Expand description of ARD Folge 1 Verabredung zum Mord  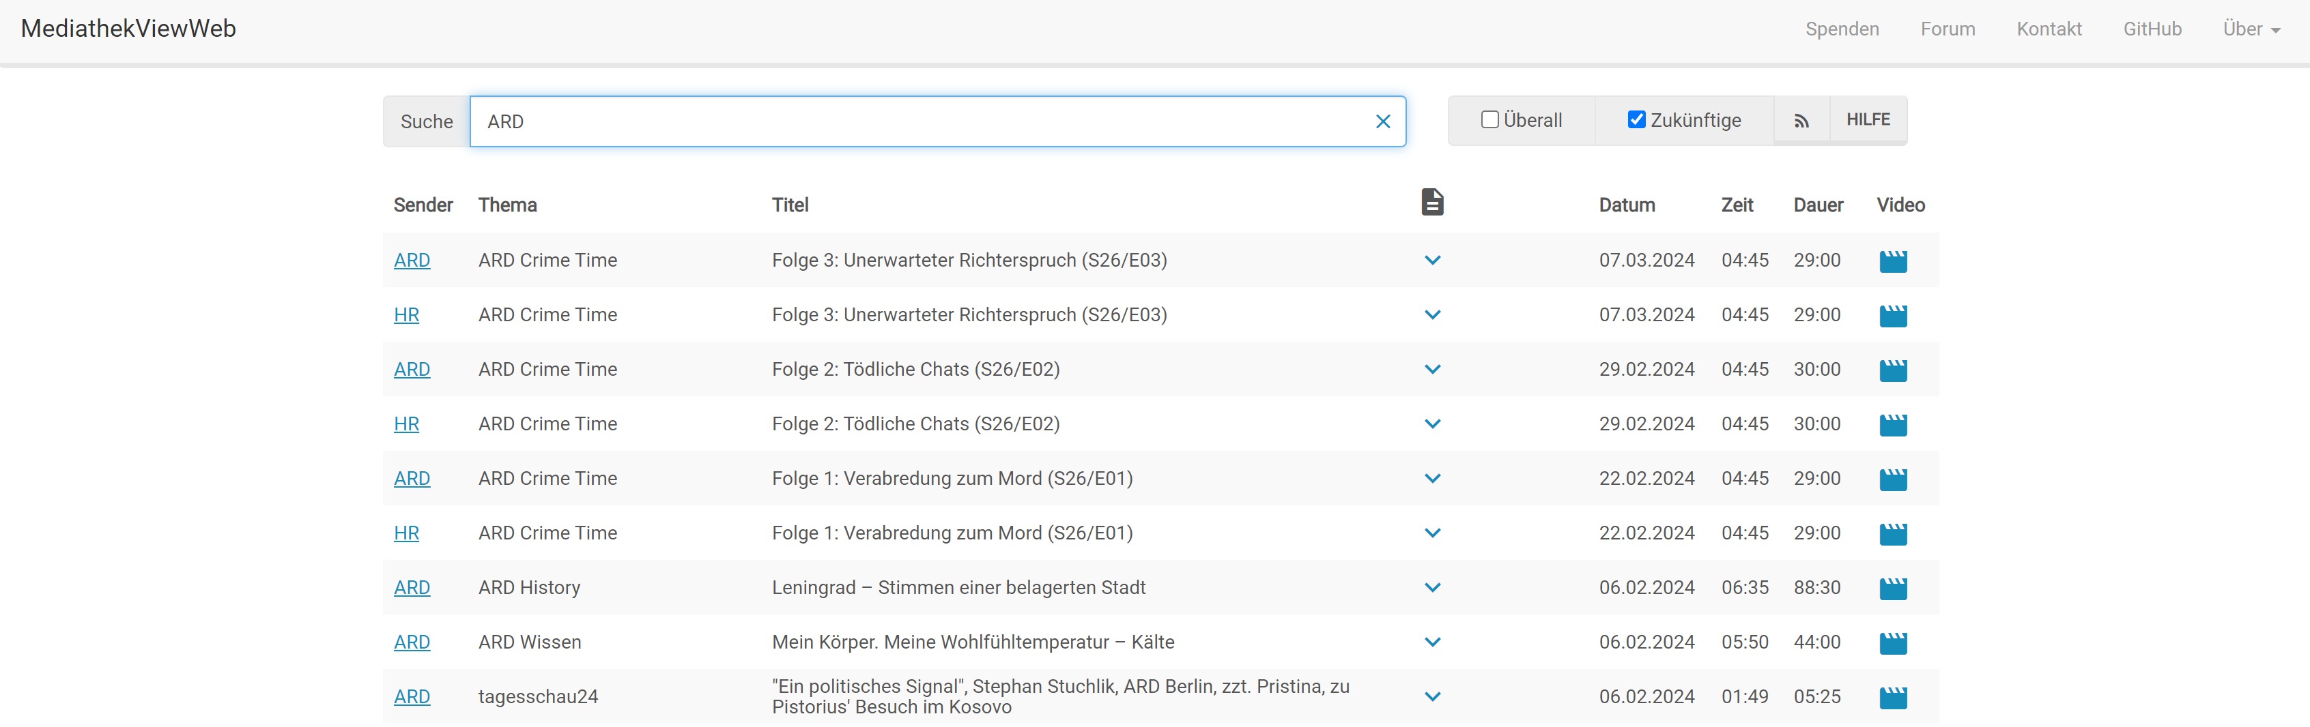pyautogui.click(x=1432, y=479)
